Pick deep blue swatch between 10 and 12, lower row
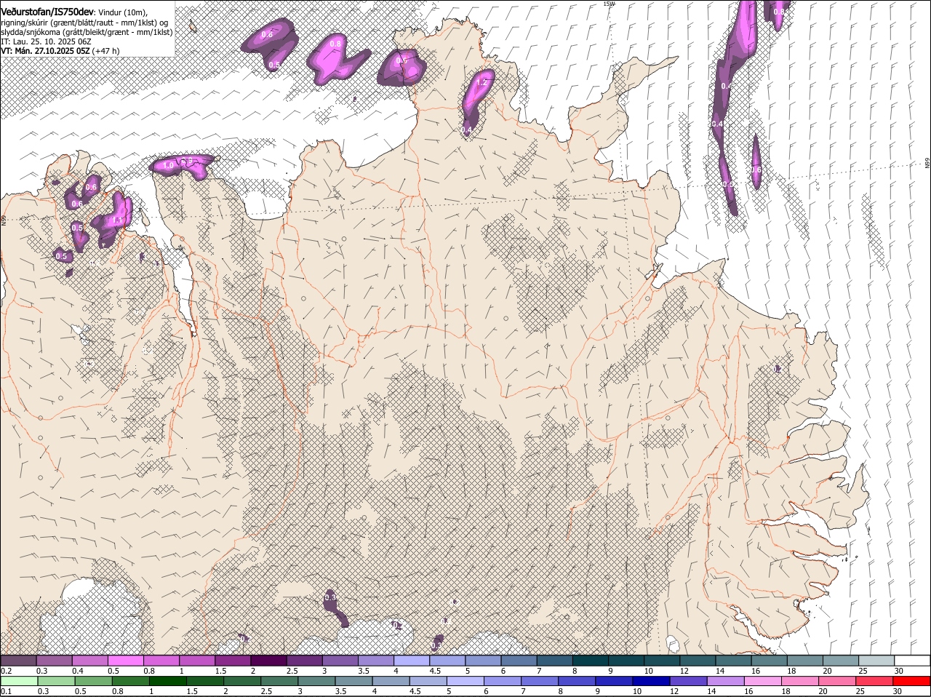 tap(652, 681)
